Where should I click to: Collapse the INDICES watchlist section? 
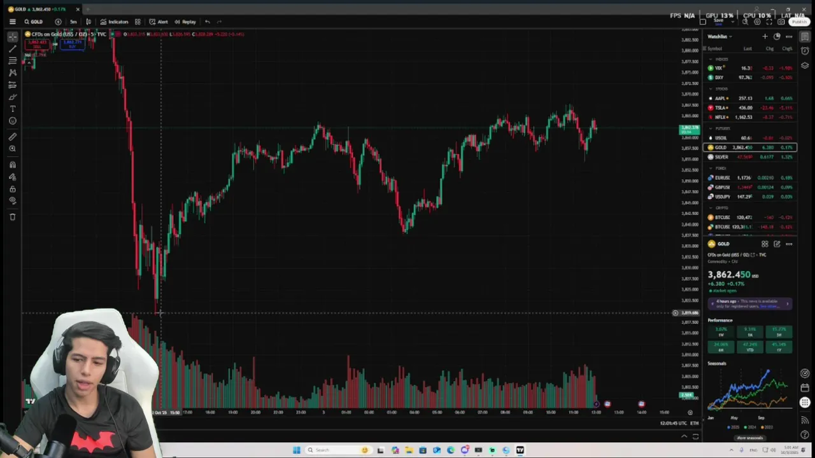pyautogui.click(x=711, y=59)
